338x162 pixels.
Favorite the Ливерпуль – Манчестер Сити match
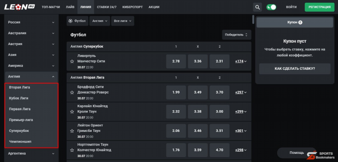tap(72, 62)
